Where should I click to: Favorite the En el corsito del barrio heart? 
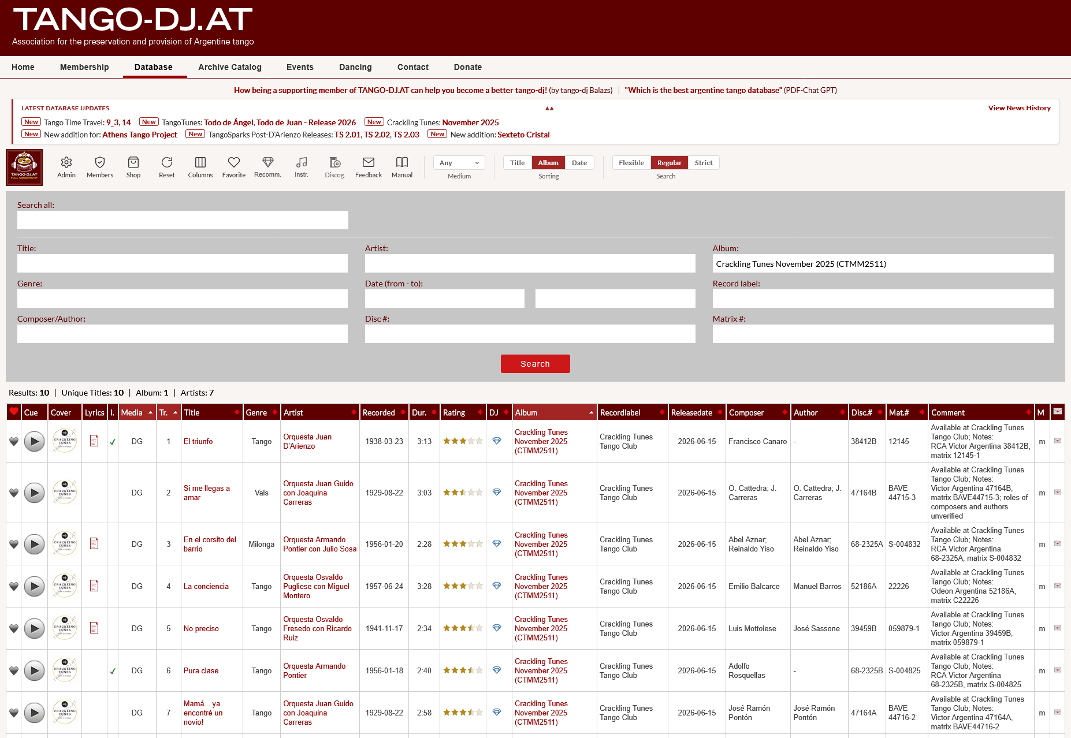14,545
